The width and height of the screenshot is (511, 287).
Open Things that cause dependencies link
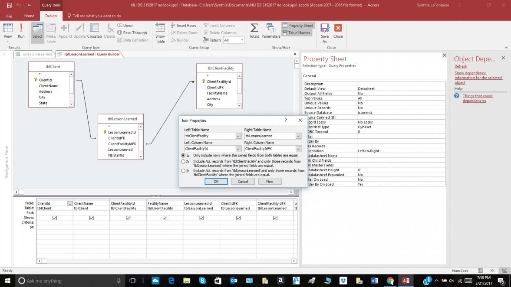click(478, 98)
